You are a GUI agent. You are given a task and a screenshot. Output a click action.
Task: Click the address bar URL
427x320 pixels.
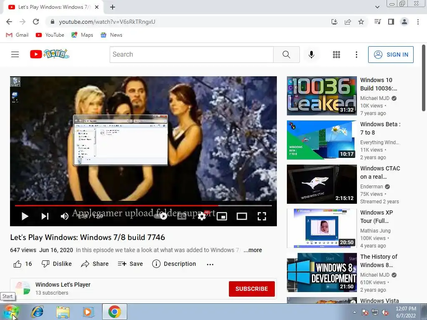point(107,22)
